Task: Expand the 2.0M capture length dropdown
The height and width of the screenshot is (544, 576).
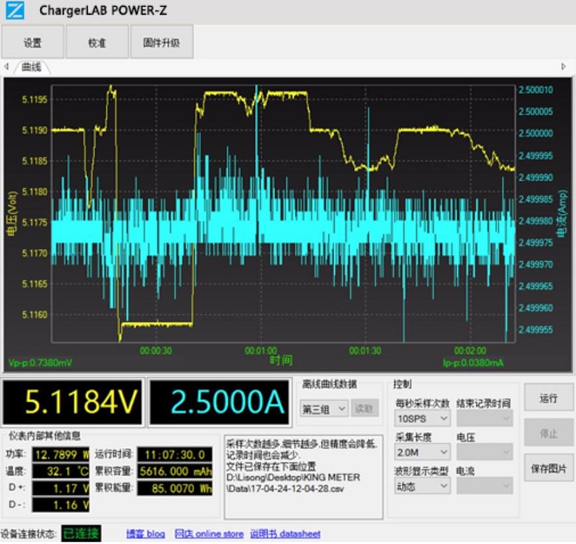Action: [423, 453]
